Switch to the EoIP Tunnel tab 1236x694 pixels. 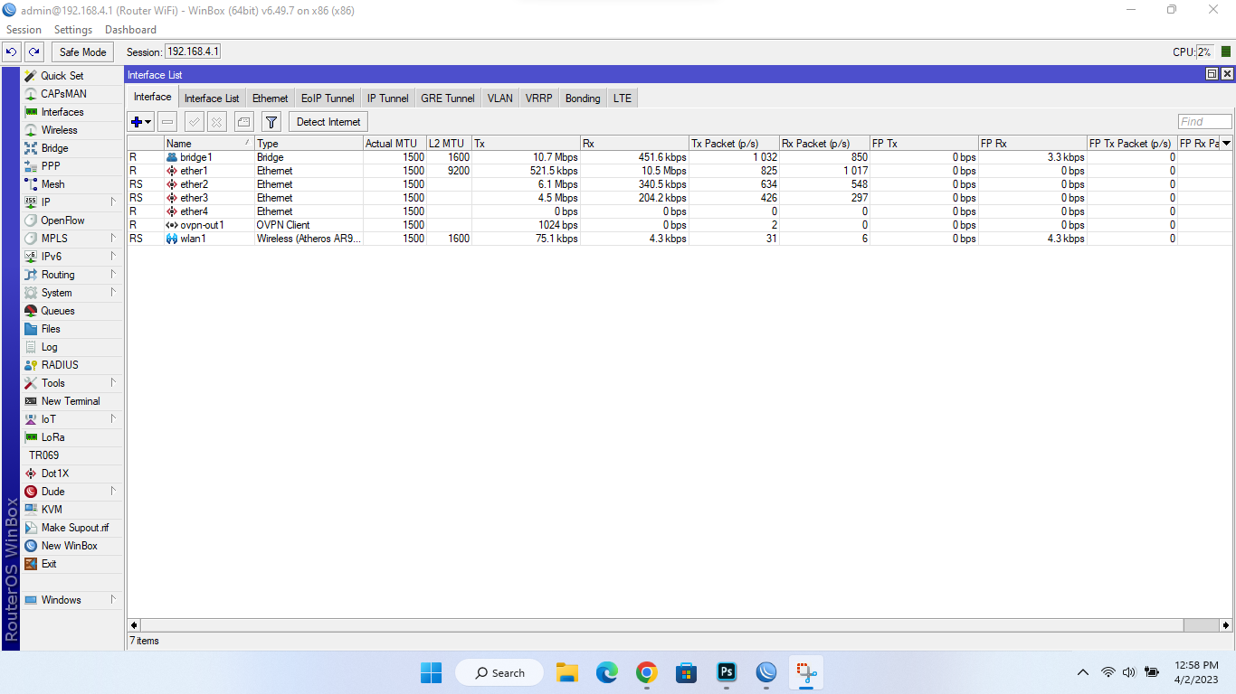coord(328,98)
